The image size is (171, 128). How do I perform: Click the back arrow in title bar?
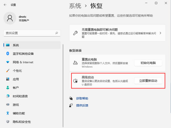[5, 5]
